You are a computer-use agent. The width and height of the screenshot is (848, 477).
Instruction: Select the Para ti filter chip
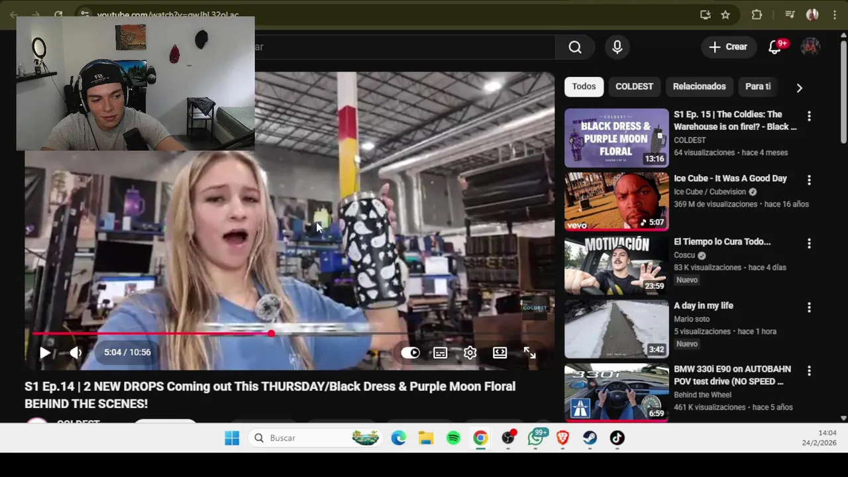click(758, 87)
